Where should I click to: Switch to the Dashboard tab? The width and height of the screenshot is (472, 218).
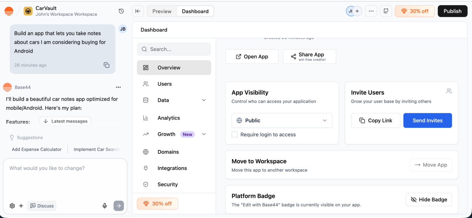click(x=195, y=11)
